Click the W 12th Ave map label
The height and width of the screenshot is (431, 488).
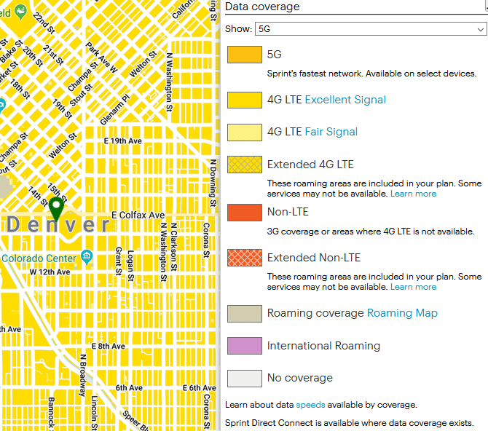click(50, 272)
